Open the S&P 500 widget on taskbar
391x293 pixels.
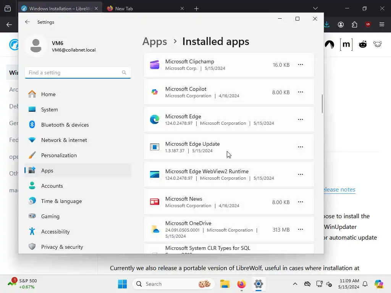point(23,284)
